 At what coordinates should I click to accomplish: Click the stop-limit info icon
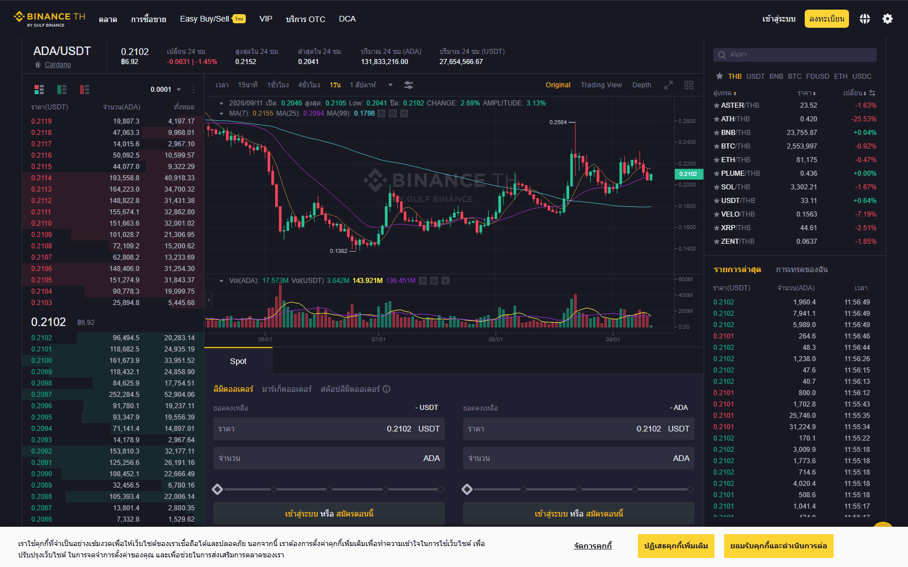[386, 389]
